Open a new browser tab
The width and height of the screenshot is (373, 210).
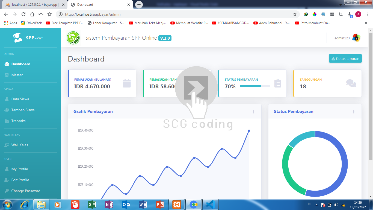coord(139,5)
